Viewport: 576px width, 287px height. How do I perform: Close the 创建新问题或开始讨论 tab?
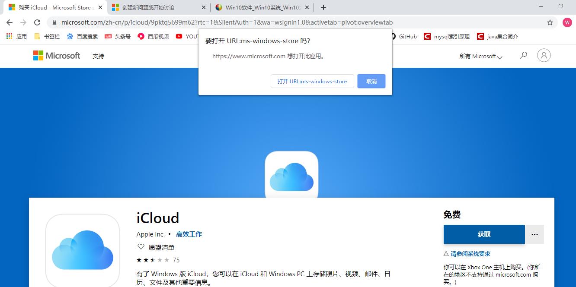click(x=204, y=7)
